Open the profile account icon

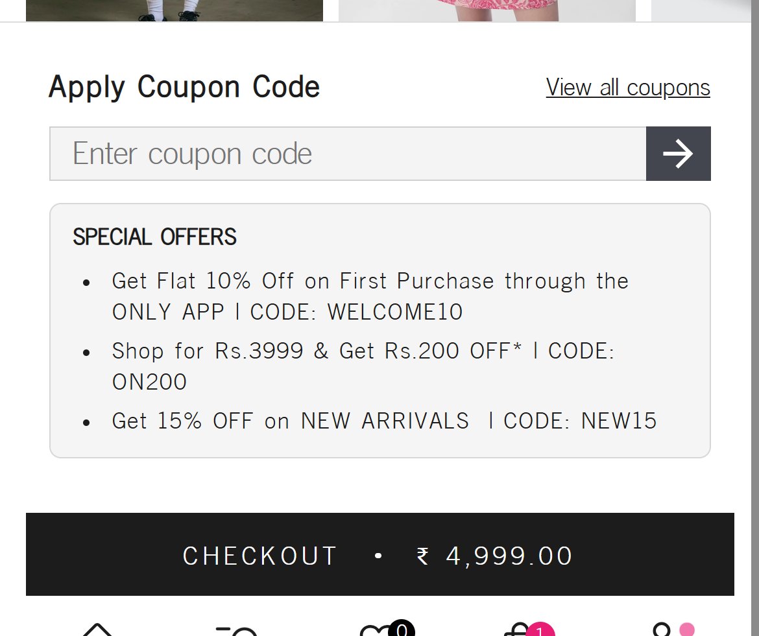point(661,630)
